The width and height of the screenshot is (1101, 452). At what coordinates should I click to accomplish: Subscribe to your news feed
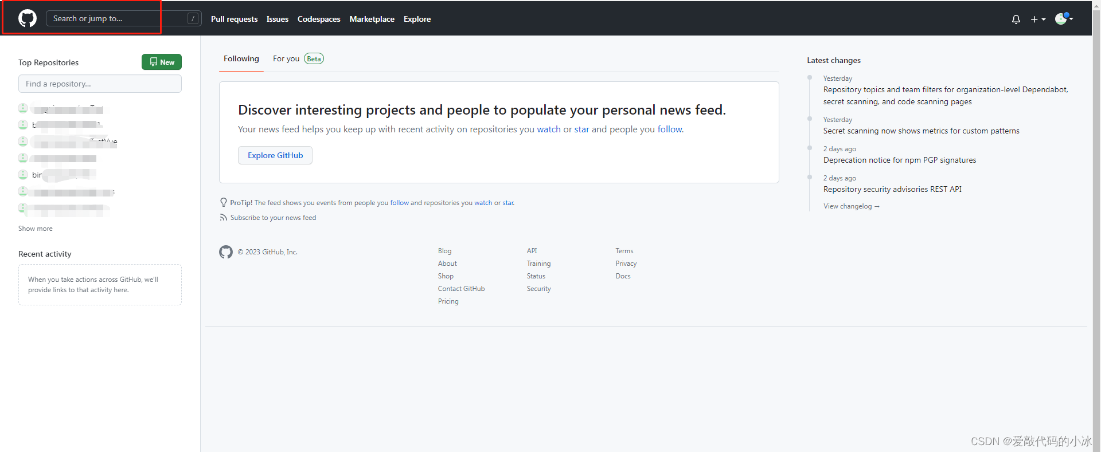(x=273, y=218)
